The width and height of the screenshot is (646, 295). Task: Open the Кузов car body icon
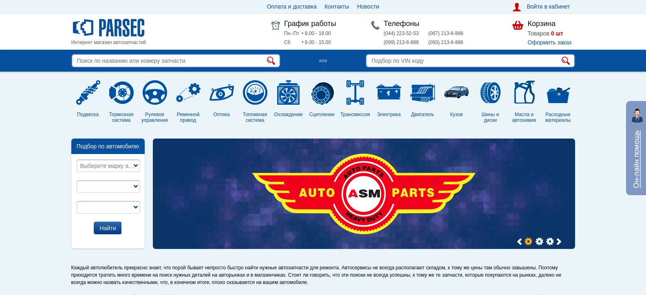[456, 92]
